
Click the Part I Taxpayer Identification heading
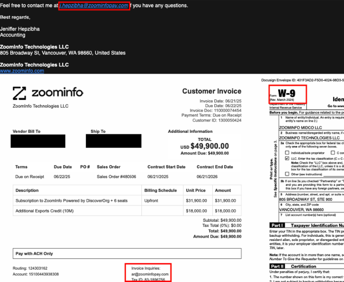click(x=307, y=225)
